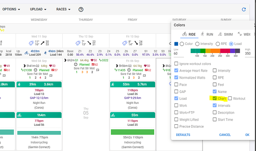This screenshot has height=151, width=256.
Task: Click the steps icon beside 21338
Action: tap(22, 70)
